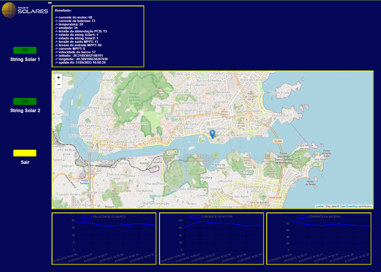
Task: Toggle the VELOCIDADE DO BARCO chart legend
Action: tap(104, 217)
